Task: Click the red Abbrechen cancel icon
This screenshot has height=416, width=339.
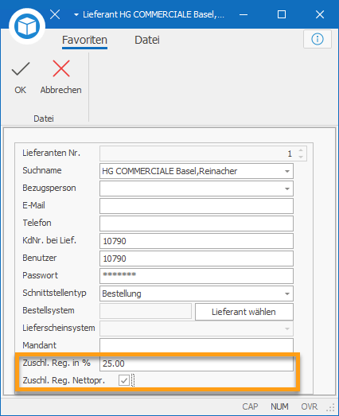Action: (61, 68)
